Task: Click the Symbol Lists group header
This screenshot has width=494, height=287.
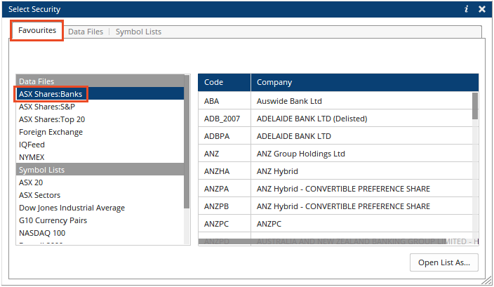Action: point(100,170)
